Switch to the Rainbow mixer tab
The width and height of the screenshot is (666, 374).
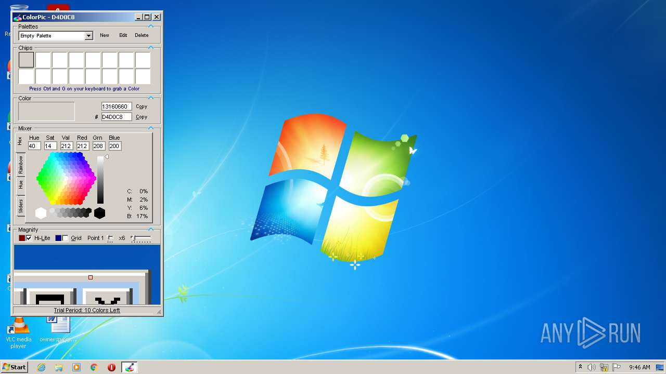pyautogui.click(x=20, y=164)
